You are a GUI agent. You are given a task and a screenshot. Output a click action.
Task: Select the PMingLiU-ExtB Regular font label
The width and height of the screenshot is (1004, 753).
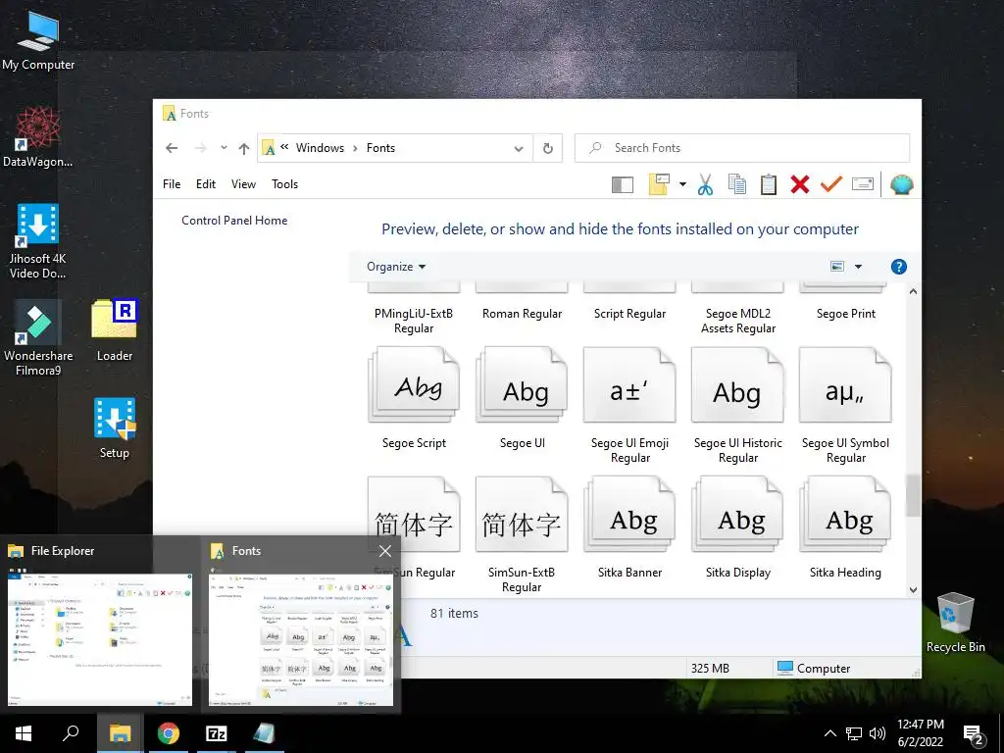(x=414, y=321)
